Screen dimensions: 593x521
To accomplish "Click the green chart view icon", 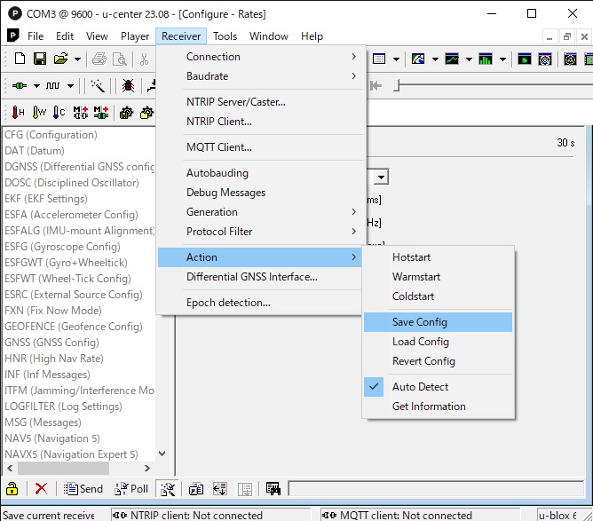I will [452, 59].
